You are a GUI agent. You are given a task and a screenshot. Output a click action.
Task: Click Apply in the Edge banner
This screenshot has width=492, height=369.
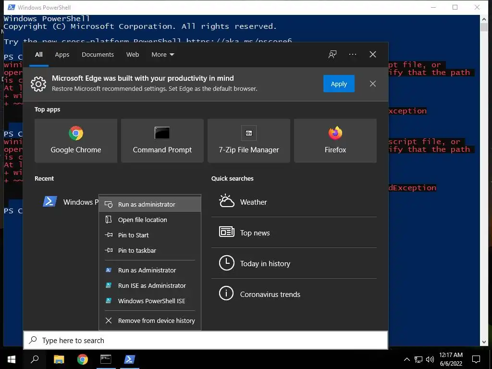339,84
